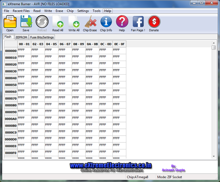Viewport: 220px width, 182px height.
Task: Click the By Avinash Gupta credit text
Action: pyautogui.click(x=173, y=168)
